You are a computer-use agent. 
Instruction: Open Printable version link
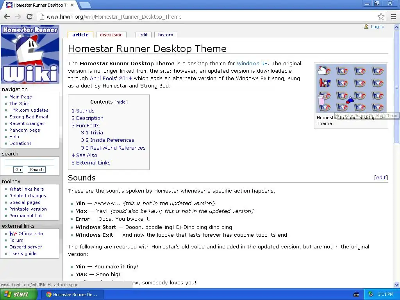pyautogui.click(x=28, y=209)
